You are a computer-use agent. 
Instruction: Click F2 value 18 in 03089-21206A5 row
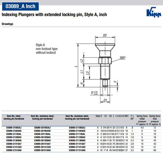point(155,137)
